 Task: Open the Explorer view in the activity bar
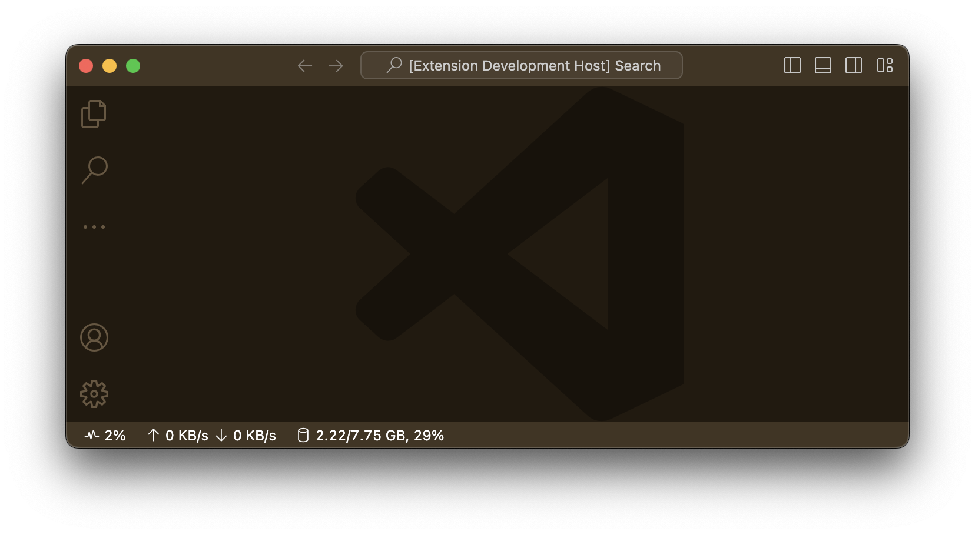pyautogui.click(x=94, y=113)
